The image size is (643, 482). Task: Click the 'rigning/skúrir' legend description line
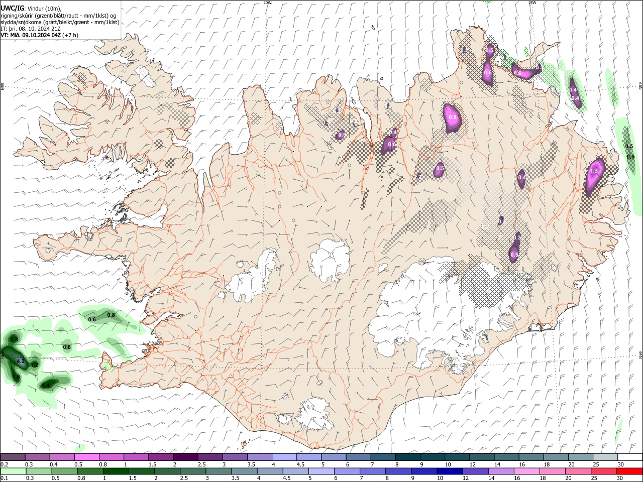click(x=59, y=16)
